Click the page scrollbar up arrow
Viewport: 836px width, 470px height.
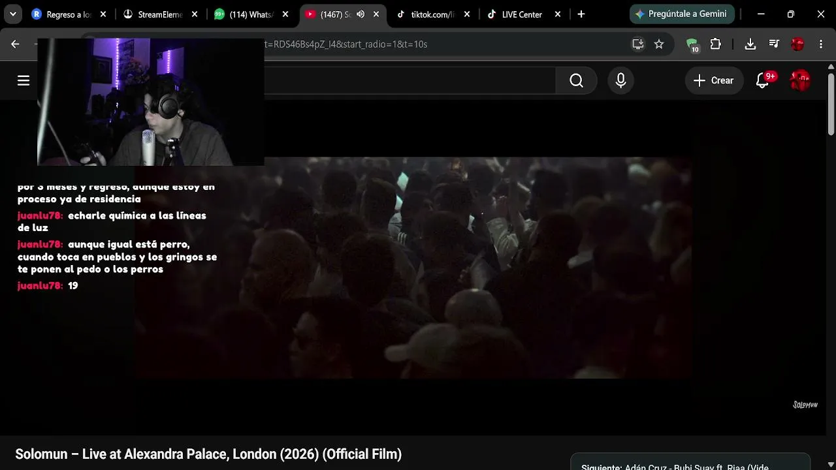point(831,66)
